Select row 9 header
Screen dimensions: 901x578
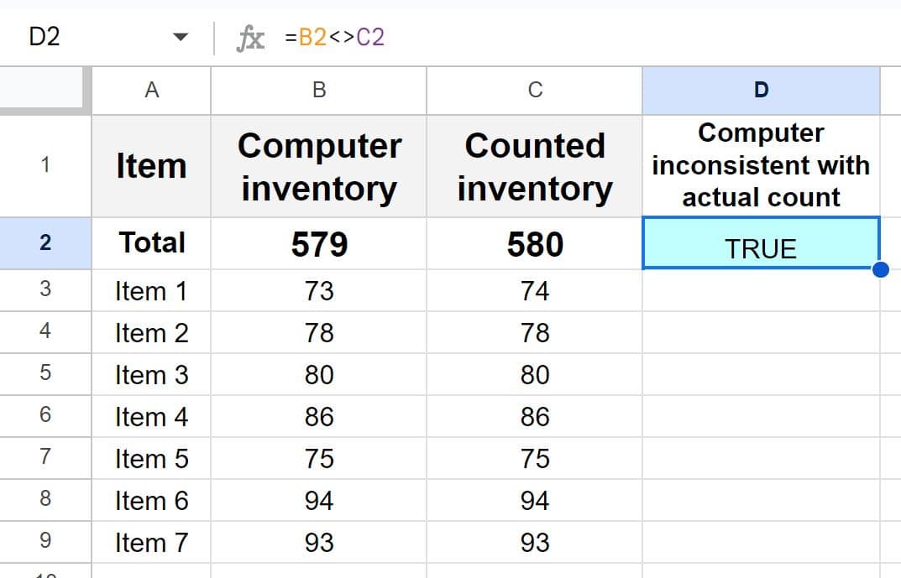coord(45,541)
